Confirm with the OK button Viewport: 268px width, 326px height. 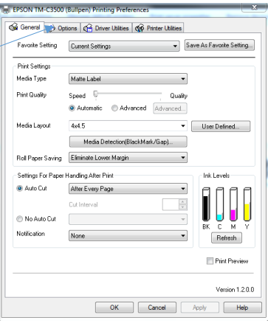point(114,308)
